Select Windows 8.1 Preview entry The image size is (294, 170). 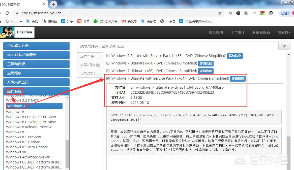click(x=23, y=137)
